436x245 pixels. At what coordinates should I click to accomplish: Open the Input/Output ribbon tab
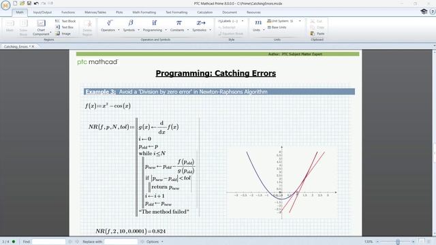(x=42, y=12)
